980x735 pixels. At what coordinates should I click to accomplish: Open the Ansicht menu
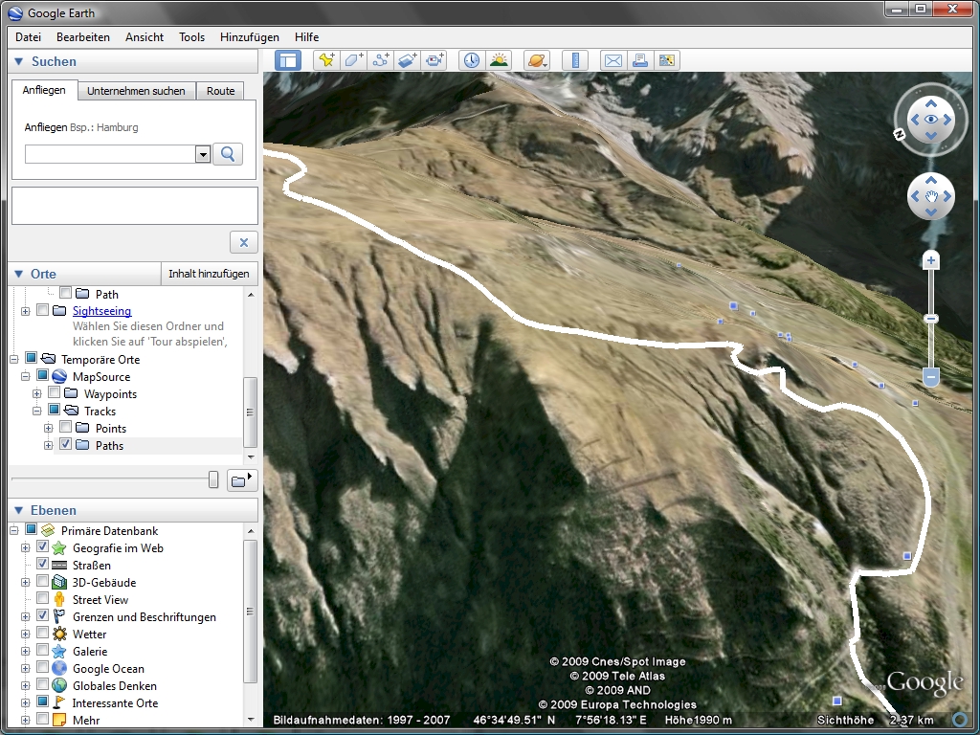145,37
